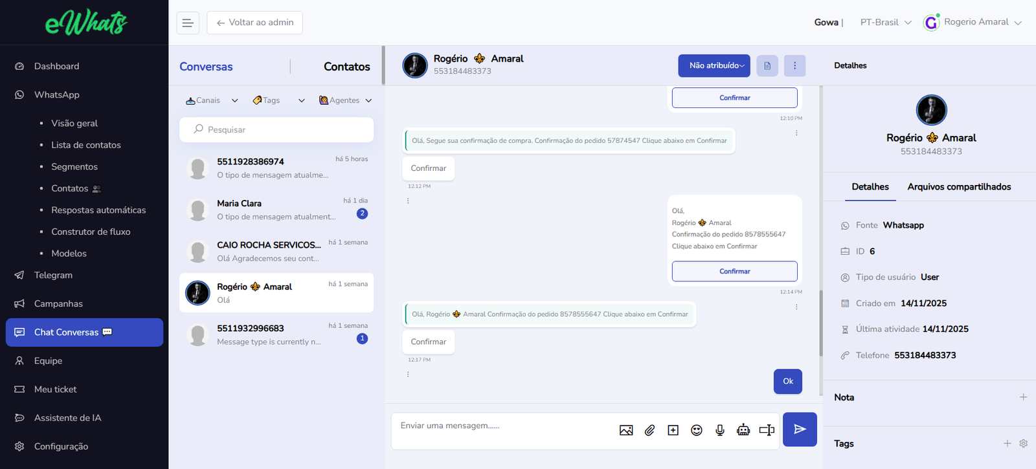Click the microphone voice record icon
The width and height of the screenshot is (1036, 469).
pyautogui.click(x=719, y=430)
